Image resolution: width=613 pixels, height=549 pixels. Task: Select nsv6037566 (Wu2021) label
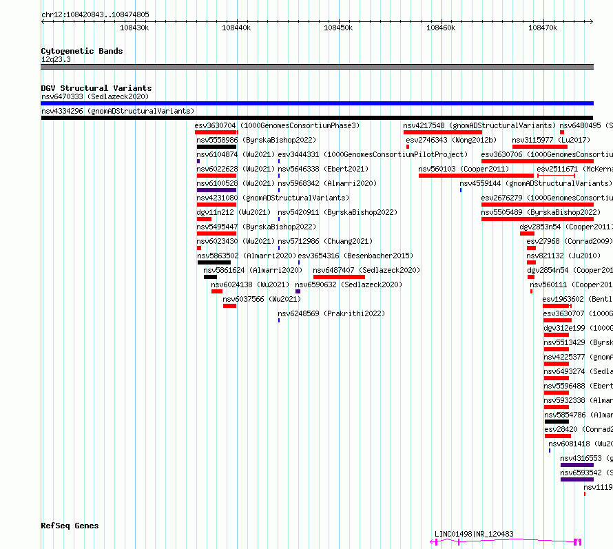262,299
